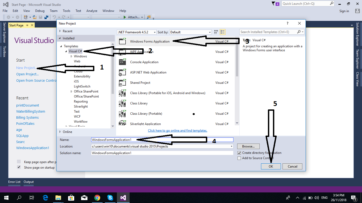Screen dimensions: 362x203
Task: Switch to the Output tab
Action: 29,182
